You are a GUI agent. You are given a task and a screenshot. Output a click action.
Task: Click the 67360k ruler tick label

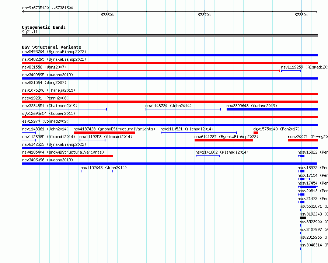point(107,15)
